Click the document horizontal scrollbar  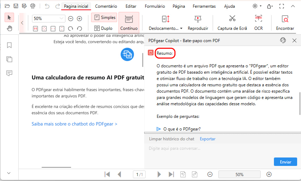tap(56, 167)
